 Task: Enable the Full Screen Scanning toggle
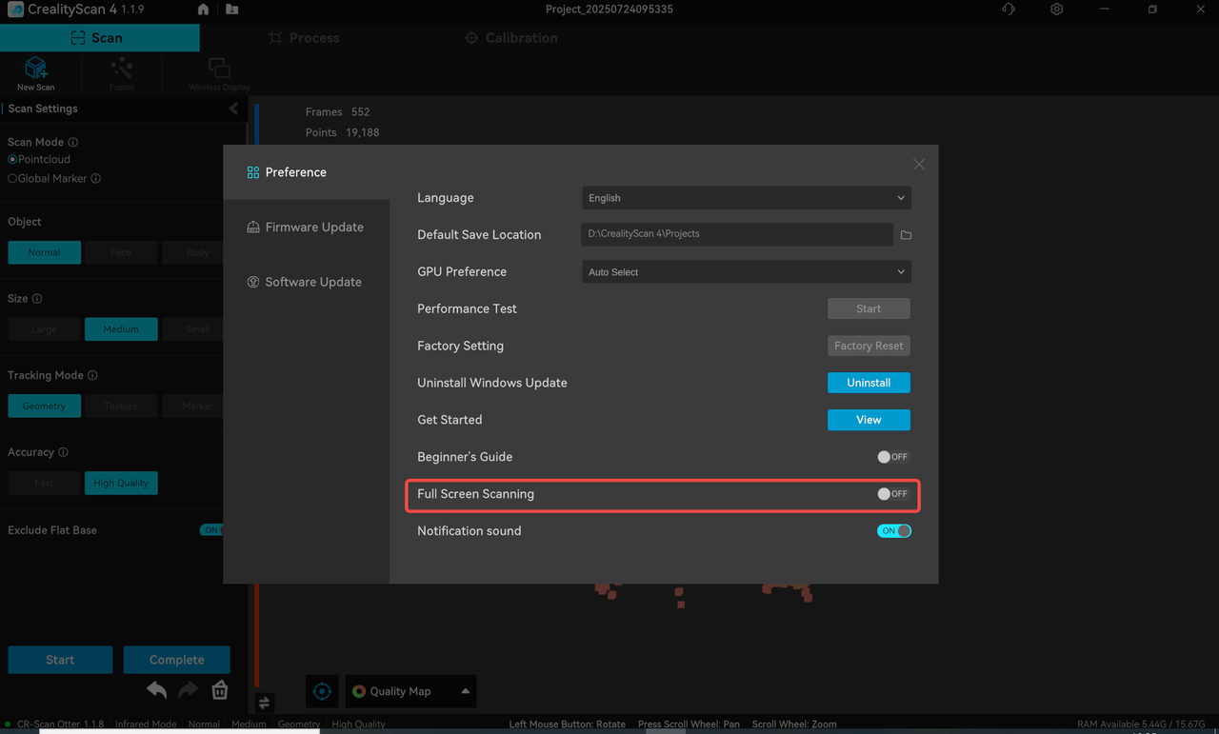click(892, 494)
